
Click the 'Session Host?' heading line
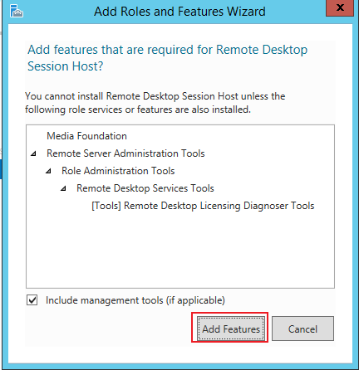tap(66, 66)
